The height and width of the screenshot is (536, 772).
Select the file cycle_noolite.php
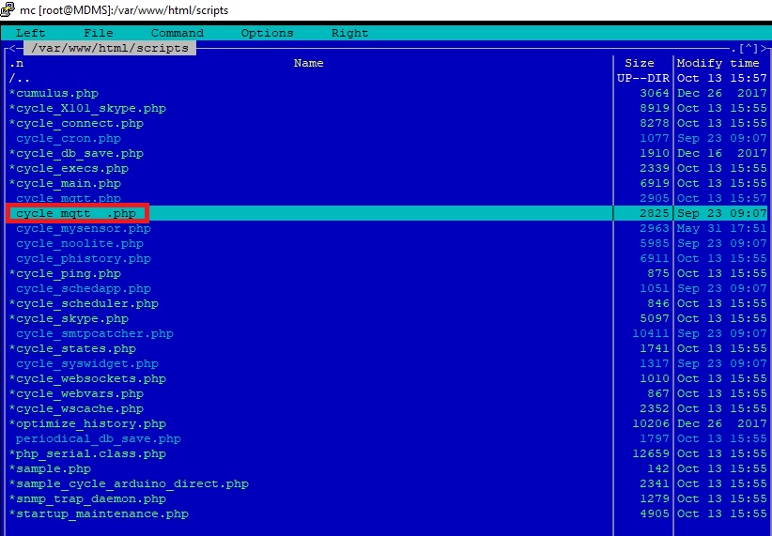[x=80, y=243]
